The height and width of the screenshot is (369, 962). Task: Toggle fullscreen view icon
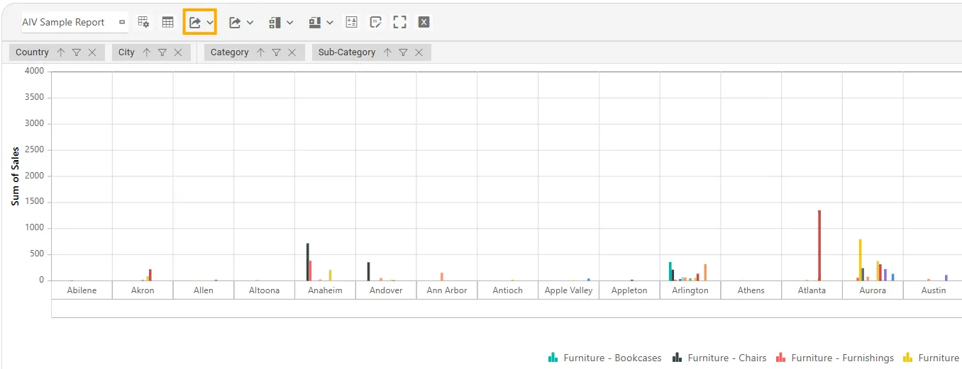point(400,22)
